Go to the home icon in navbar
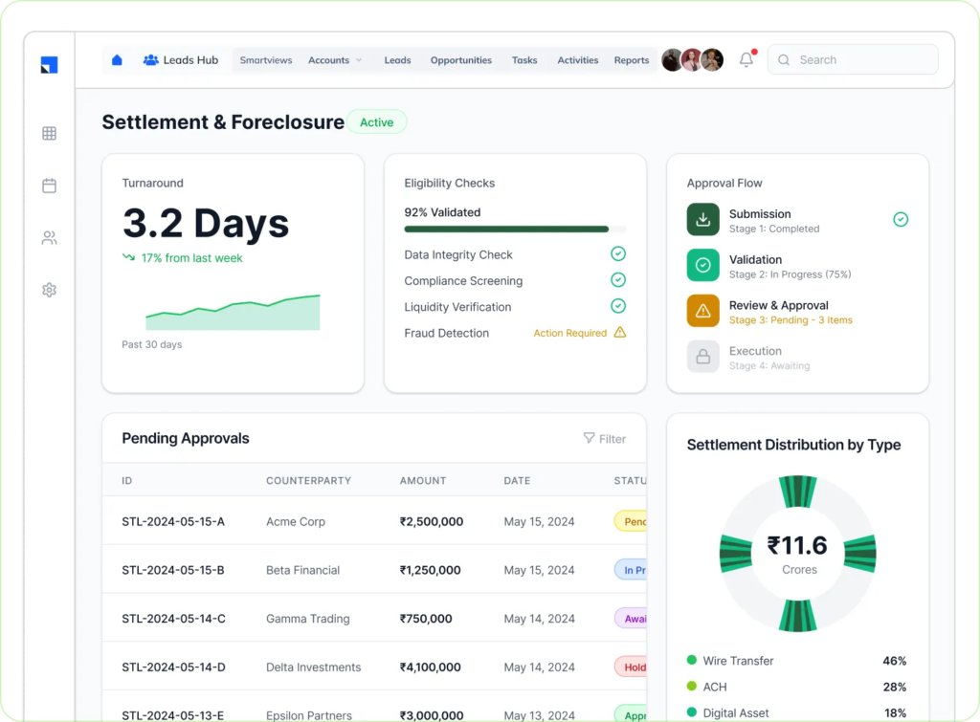This screenshot has width=980, height=722. [x=117, y=60]
